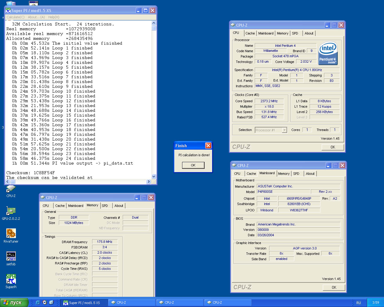This screenshot has height=307, width=384.
Task: Click the Super PI taskbar button
Action: tap(84, 303)
